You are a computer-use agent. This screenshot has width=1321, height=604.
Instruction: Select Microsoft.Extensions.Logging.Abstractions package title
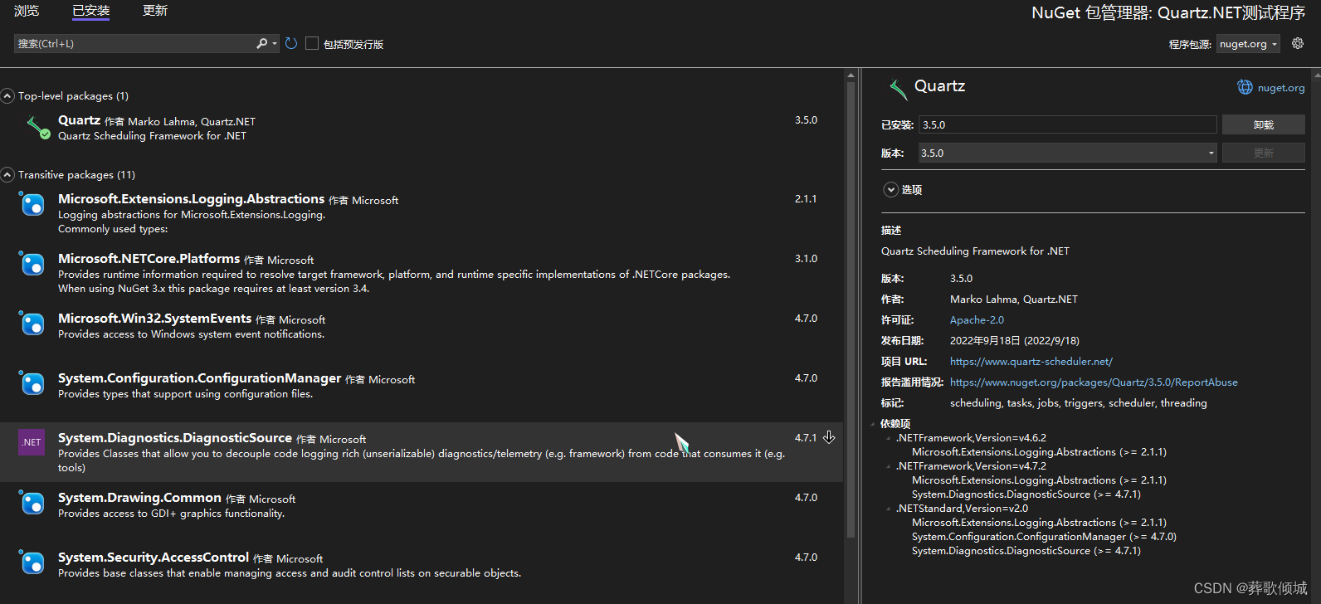[191, 199]
